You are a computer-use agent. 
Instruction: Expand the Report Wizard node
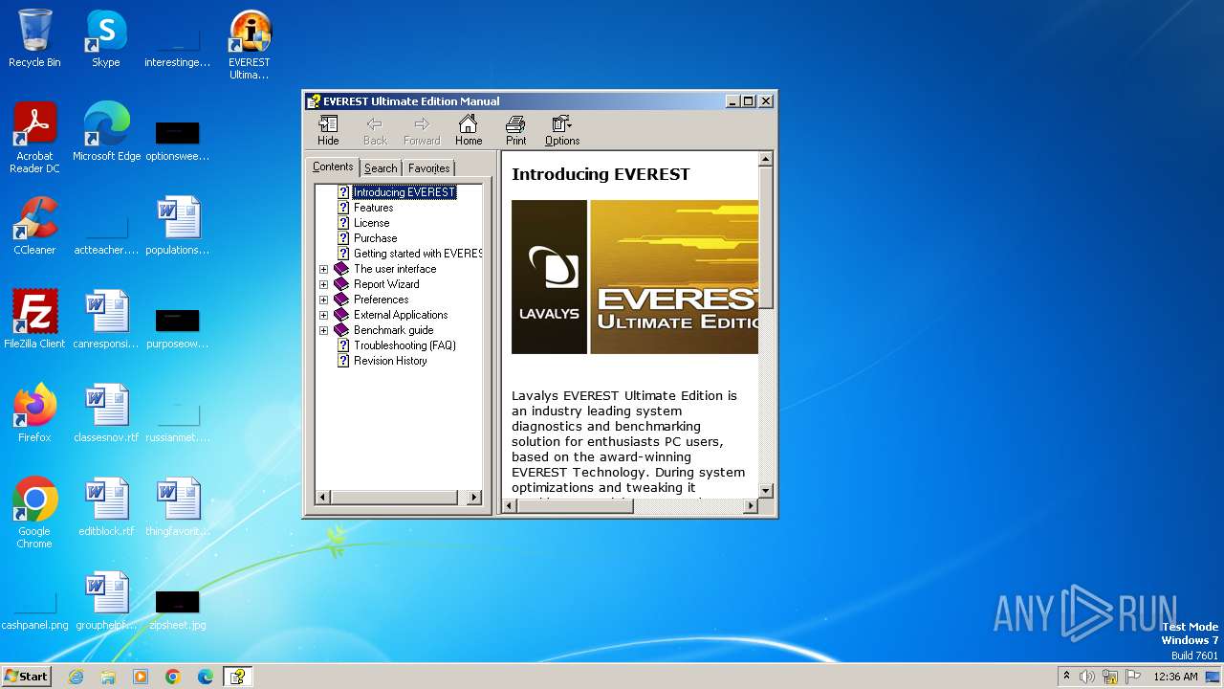coord(323,284)
